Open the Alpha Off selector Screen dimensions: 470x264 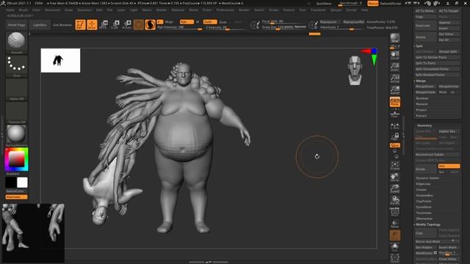tap(16, 89)
